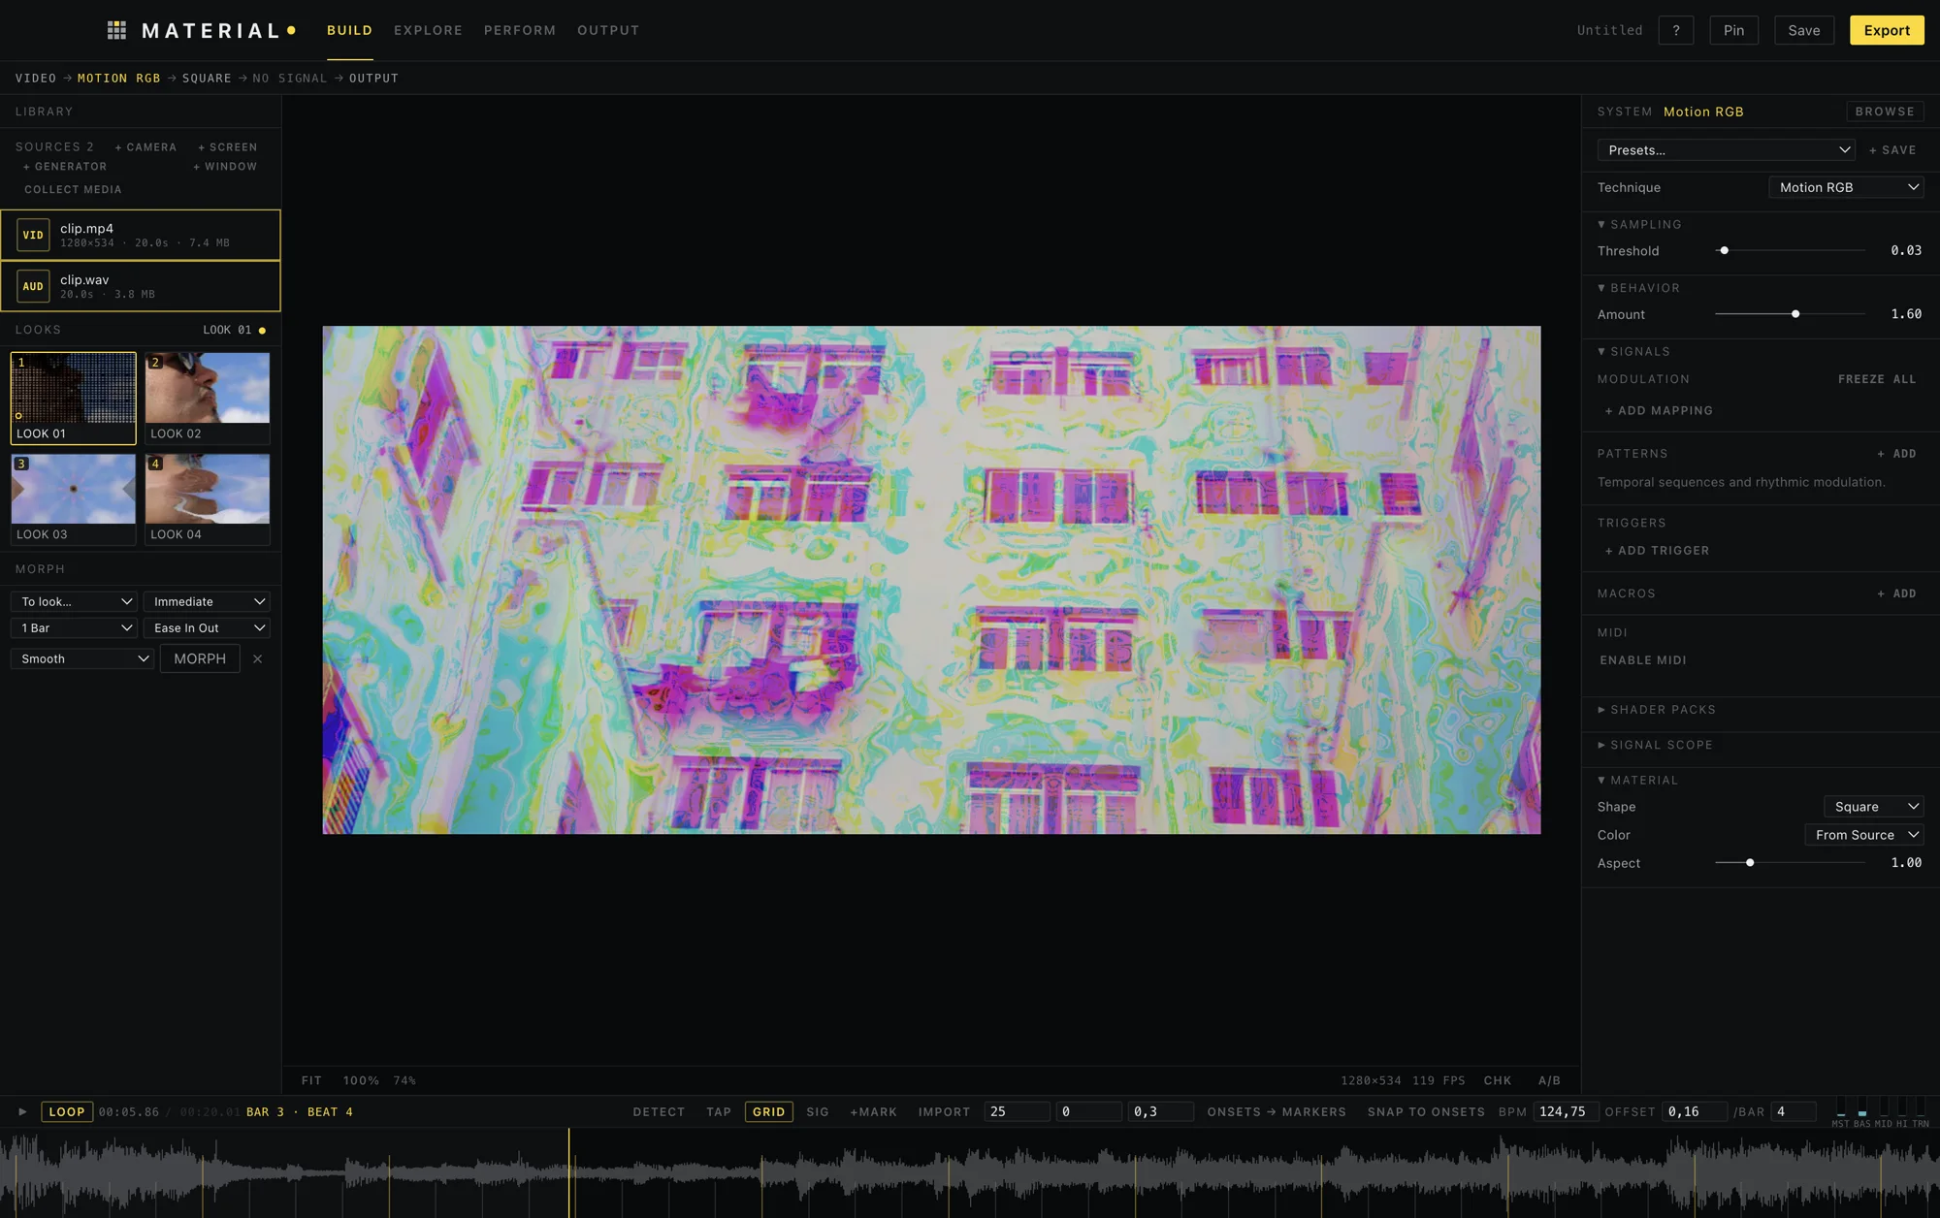Click the MORPH button
This screenshot has height=1218, width=1940.
tap(200, 658)
